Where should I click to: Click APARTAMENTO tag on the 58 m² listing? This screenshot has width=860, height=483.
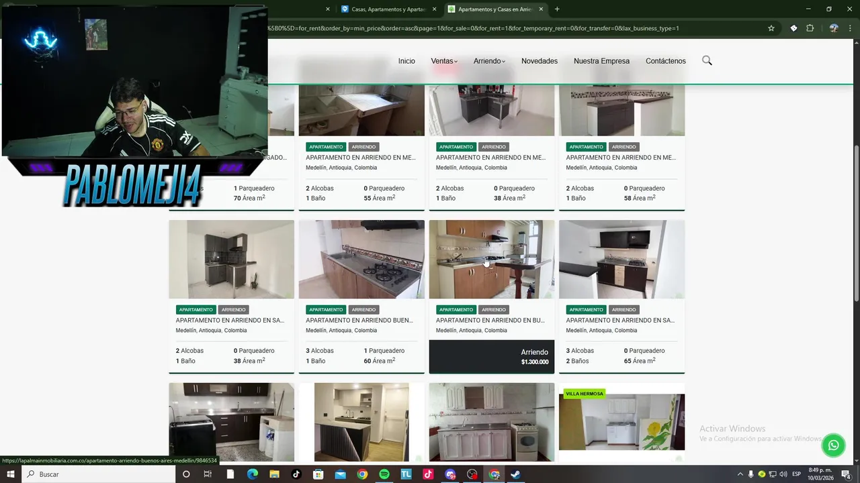[x=587, y=147]
